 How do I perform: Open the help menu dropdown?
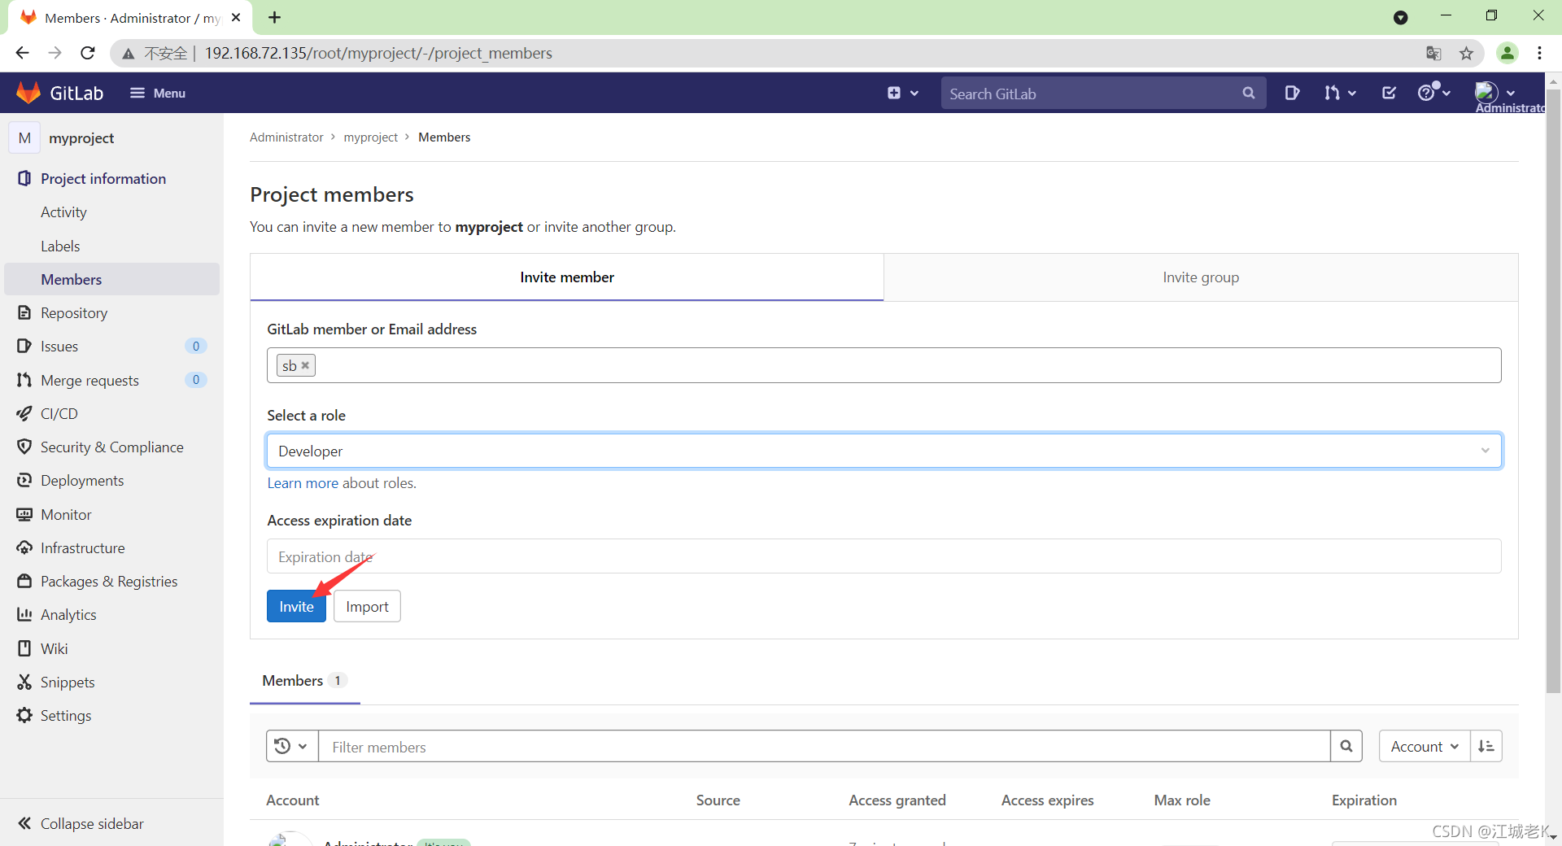[x=1434, y=93]
